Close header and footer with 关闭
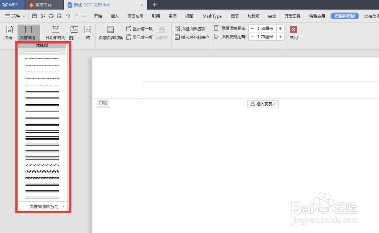This screenshot has width=379, height=233. (293, 33)
